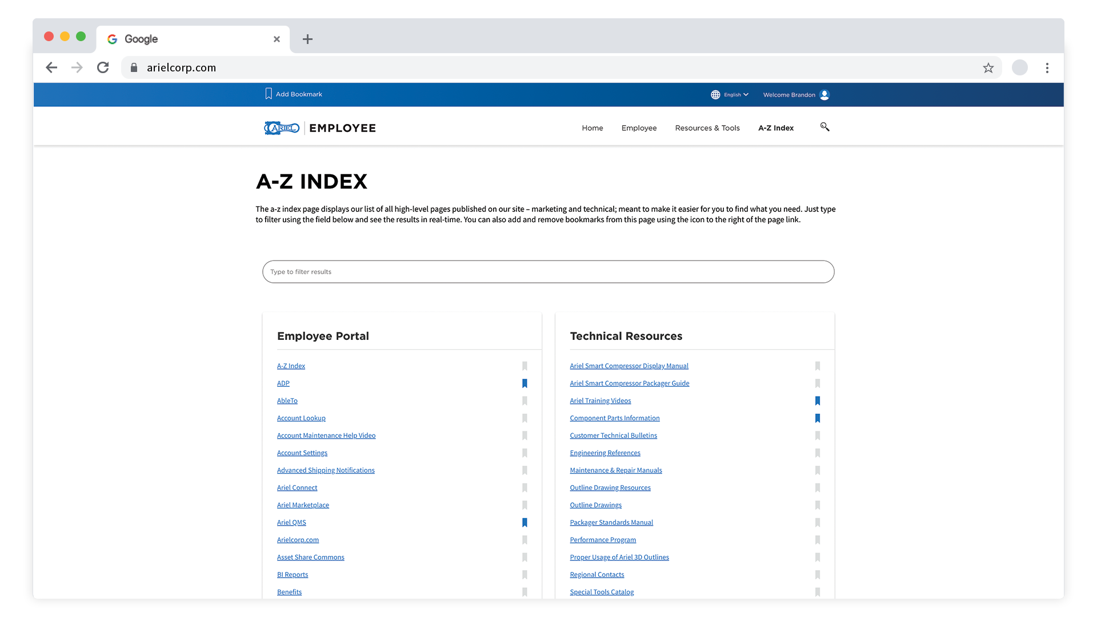Screen dimensions: 1097x617
Task: Open the Special Tools Catalog link
Action: pyautogui.click(x=602, y=592)
